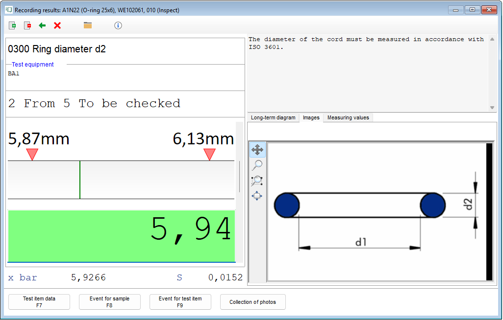Select the zoom-to-selection rectangle tool

[x=257, y=181]
